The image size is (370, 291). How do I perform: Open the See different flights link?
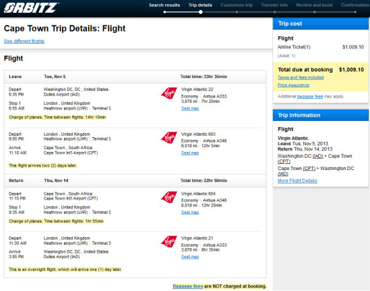coord(24,41)
